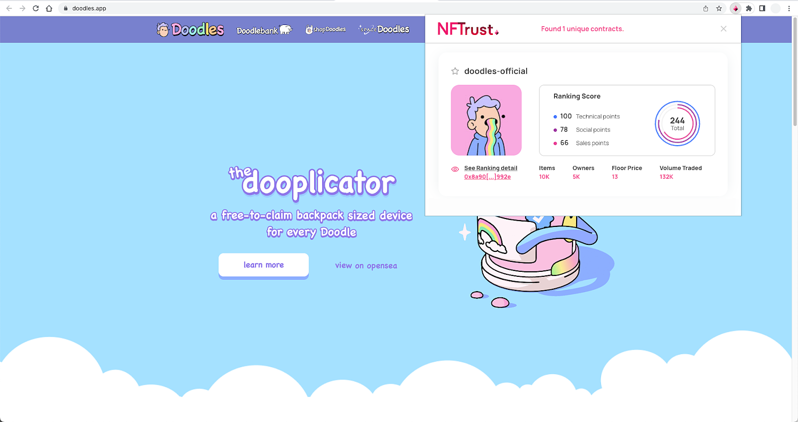Image resolution: width=798 pixels, height=422 pixels.
Task: View site info lock icon
Action: tap(65, 8)
